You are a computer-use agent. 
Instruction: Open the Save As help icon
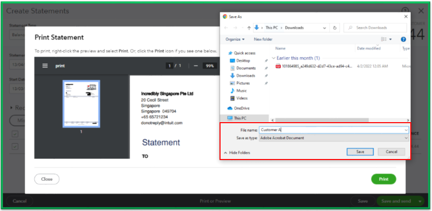[x=403, y=39]
